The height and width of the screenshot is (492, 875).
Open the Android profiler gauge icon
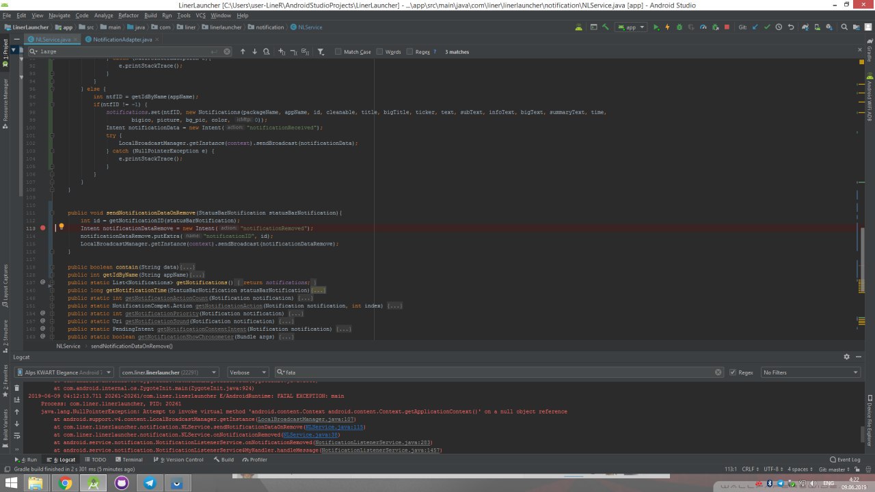coord(703,27)
